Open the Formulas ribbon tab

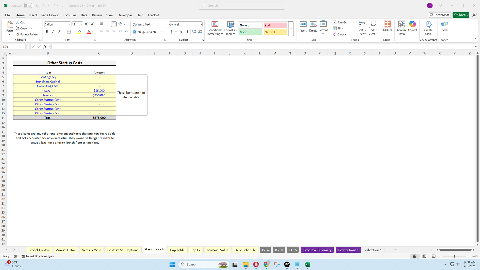pyautogui.click(x=70, y=15)
